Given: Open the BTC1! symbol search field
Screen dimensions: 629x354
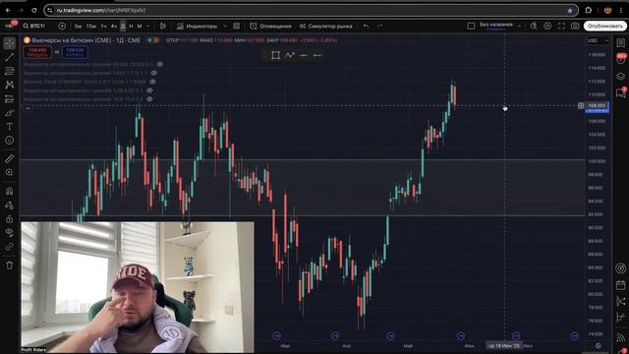Looking at the screenshot, I should (x=35, y=27).
